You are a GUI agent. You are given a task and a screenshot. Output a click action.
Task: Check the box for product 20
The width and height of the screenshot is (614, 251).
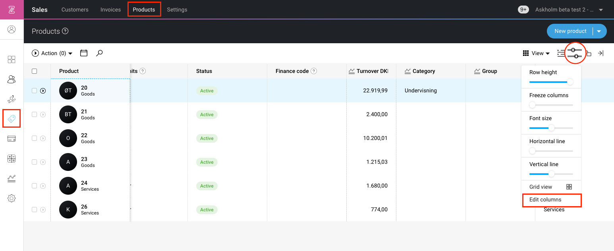click(34, 91)
